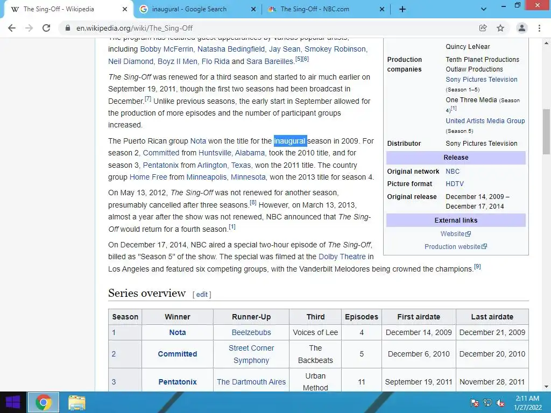Click the scrollbar down arrow
Image resolution: width=551 pixels, height=413 pixels.
click(546, 387)
